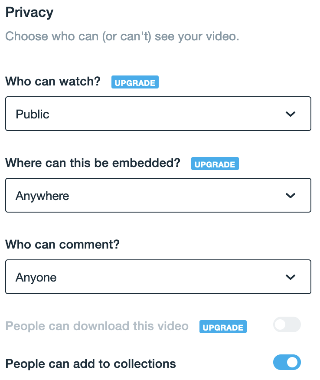
Task: Click the UPGRADE badge beside Who can watch
Action: pos(135,82)
